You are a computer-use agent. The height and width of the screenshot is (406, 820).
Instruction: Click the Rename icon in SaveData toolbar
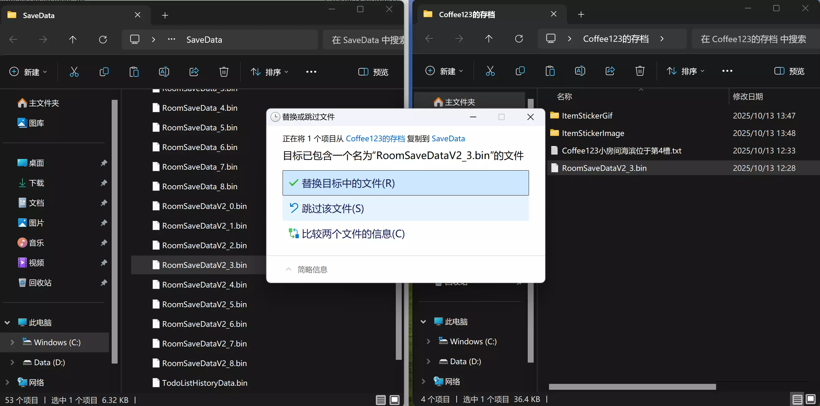coord(164,72)
